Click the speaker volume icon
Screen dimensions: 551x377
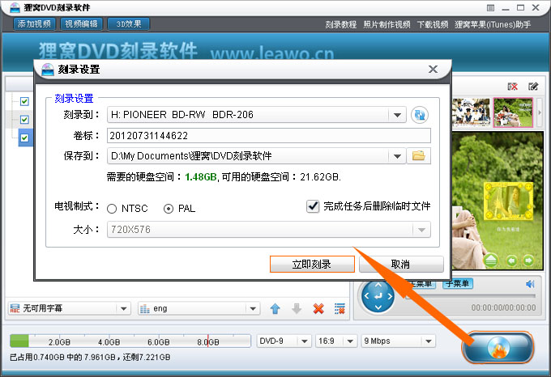(x=530, y=284)
